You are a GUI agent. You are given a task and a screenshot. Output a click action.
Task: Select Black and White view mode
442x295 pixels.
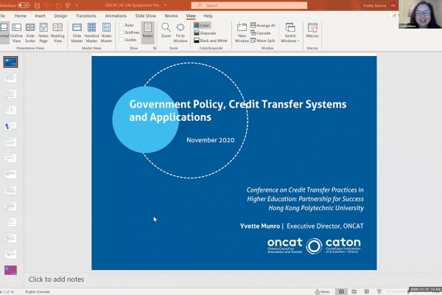coord(211,41)
